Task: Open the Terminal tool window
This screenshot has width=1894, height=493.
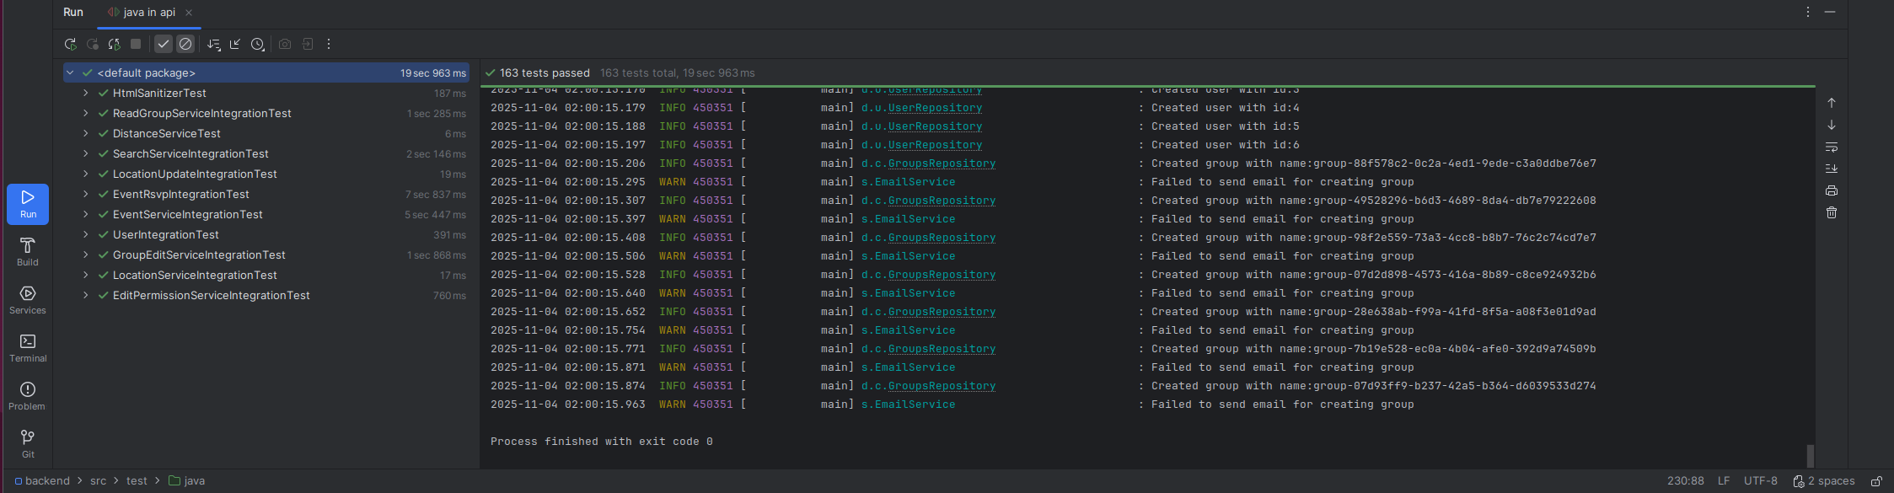Action: click(x=28, y=347)
